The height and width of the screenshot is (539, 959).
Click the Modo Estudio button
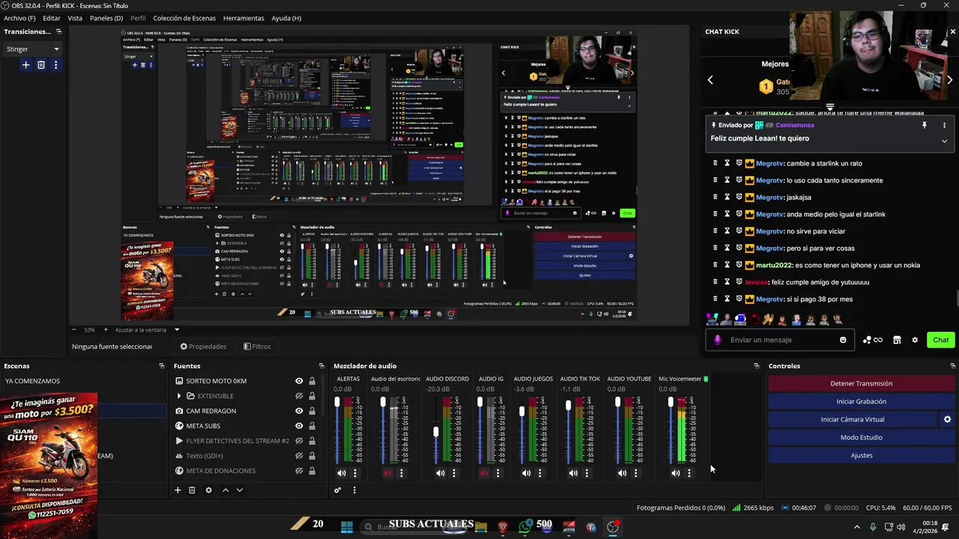tap(861, 437)
